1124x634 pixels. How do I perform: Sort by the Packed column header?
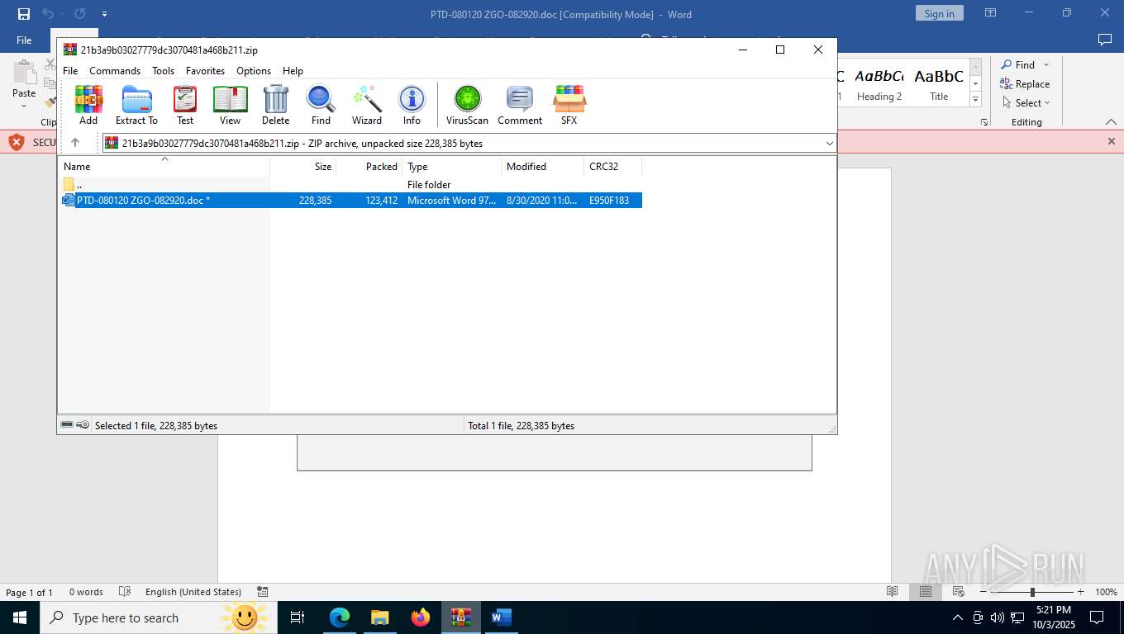(x=369, y=166)
